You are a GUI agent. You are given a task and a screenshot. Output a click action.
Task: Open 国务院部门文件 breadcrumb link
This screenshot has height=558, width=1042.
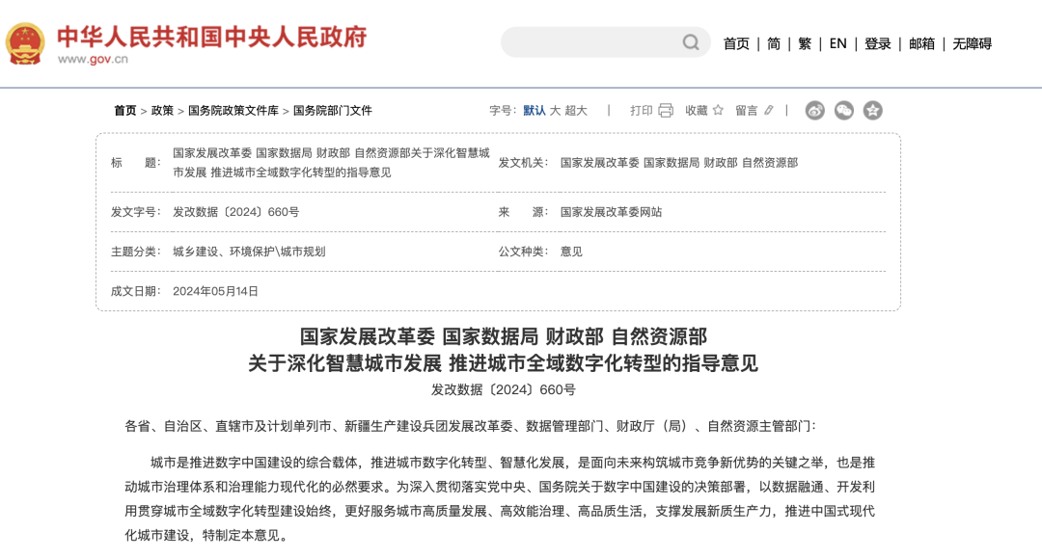[x=332, y=111]
